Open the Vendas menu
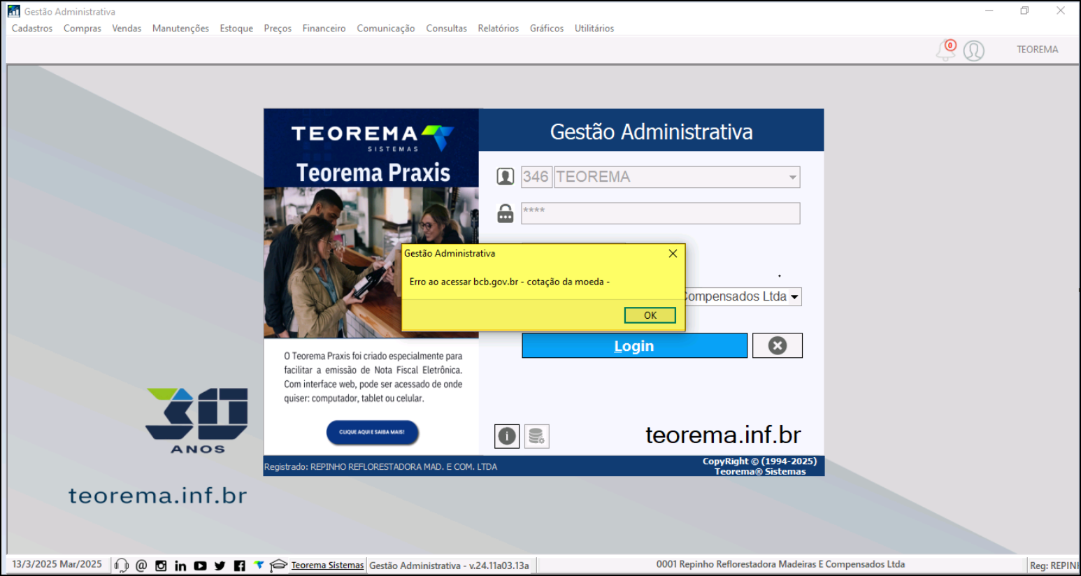Viewport: 1081px width, 576px height. (127, 29)
